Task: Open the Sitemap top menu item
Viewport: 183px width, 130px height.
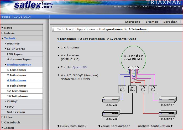Action: (152, 22)
